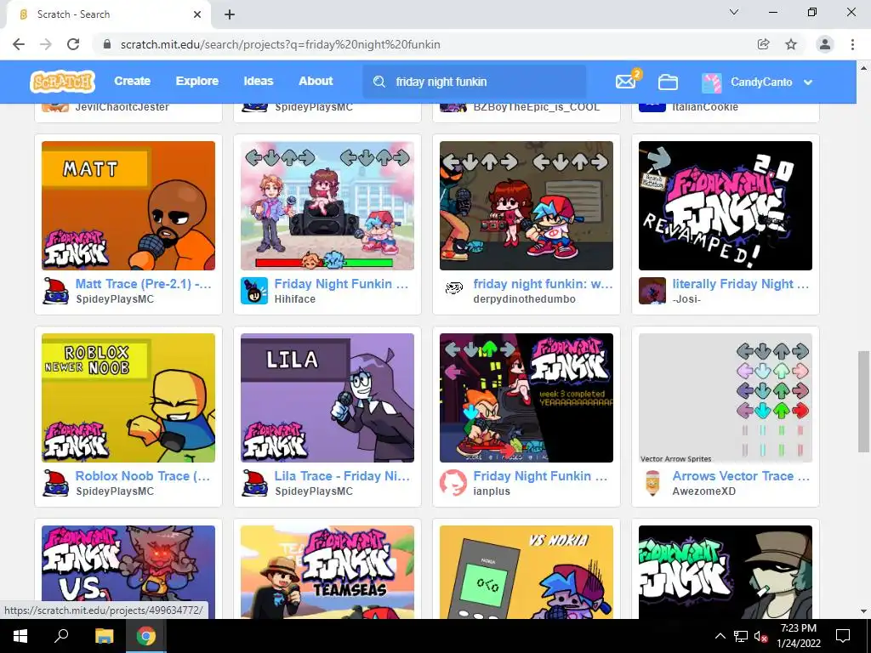This screenshot has width=871, height=653.
Task: Open the Lila Trace - Friday Ni... link
Action: click(x=342, y=476)
